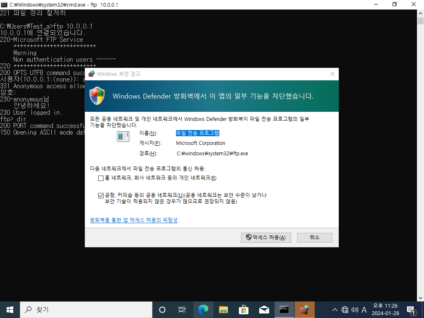Screen dimensions: 424x318
Task: Close the Windows 보안 경고 dialog
Action: [332, 74]
